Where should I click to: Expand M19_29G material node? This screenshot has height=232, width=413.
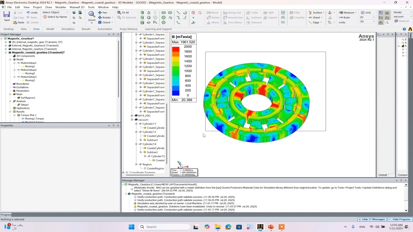point(132,116)
